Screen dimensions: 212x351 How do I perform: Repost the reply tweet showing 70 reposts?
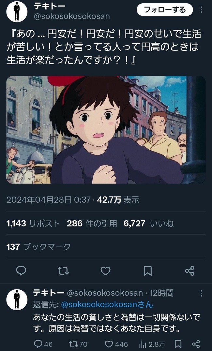tap(78, 344)
